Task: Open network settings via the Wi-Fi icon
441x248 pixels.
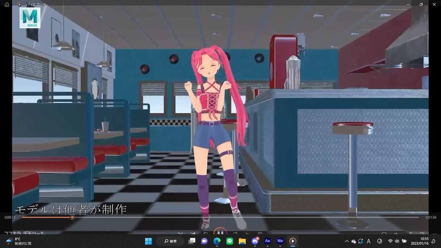Action: point(390,241)
